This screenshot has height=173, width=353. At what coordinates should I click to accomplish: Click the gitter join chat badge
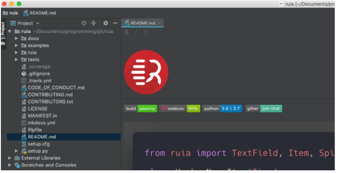coord(264,109)
